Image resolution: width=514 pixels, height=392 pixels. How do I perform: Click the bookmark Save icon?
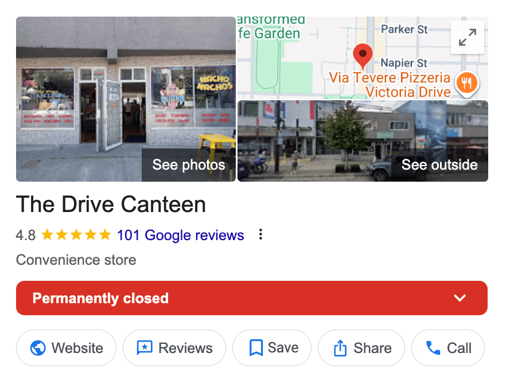click(x=256, y=348)
